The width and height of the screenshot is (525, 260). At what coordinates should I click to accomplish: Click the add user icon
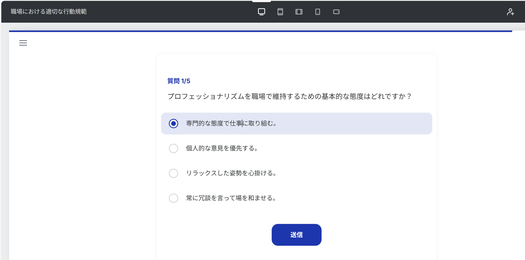pos(510,12)
